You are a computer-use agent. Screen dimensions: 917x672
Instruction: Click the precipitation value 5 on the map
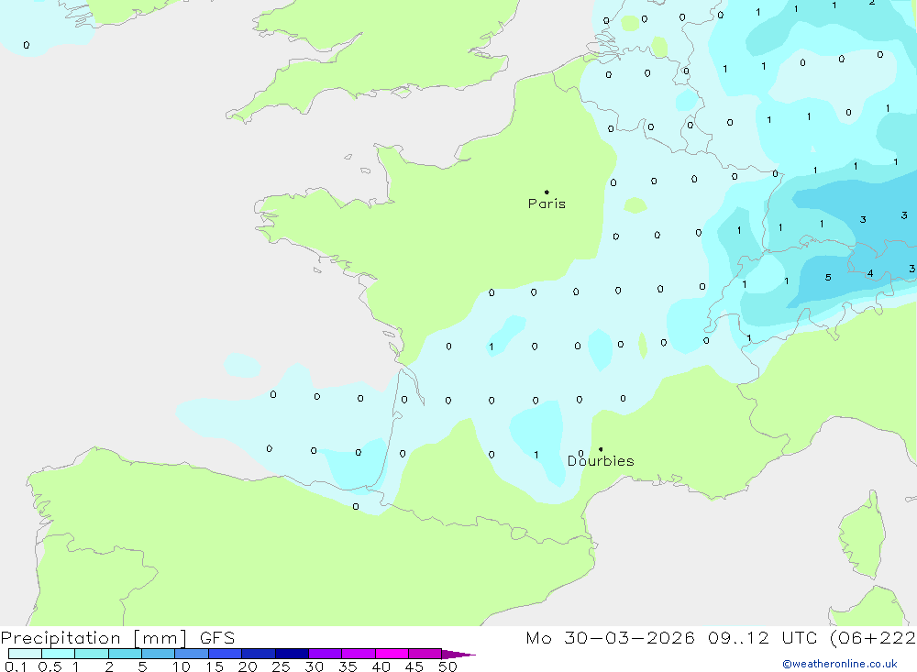click(x=827, y=277)
